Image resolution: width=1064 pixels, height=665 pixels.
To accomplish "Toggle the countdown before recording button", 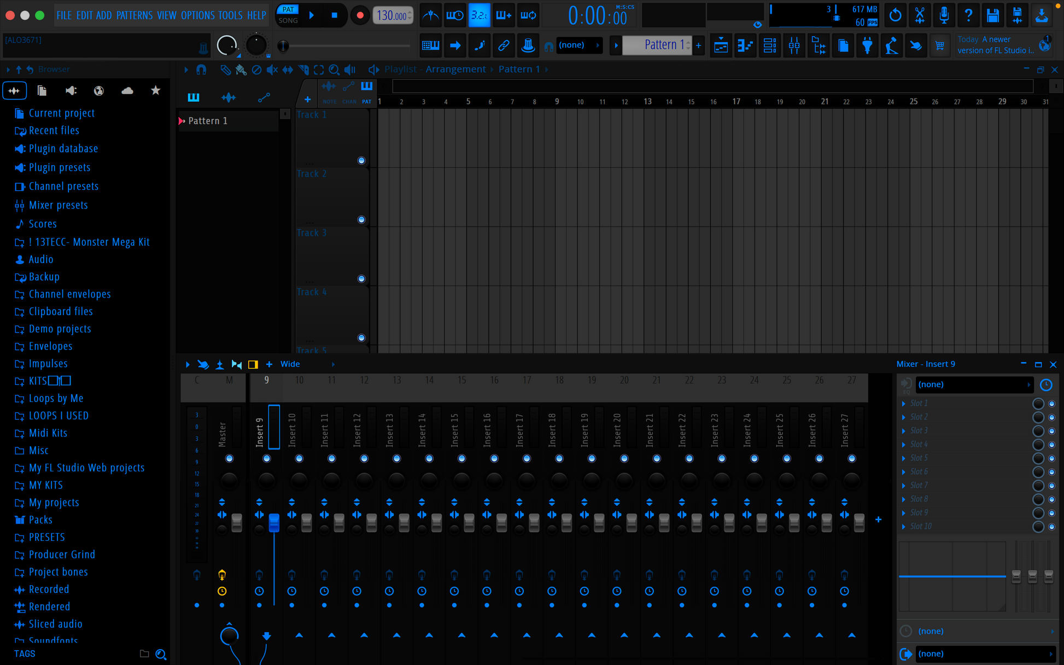I will pyautogui.click(x=479, y=15).
